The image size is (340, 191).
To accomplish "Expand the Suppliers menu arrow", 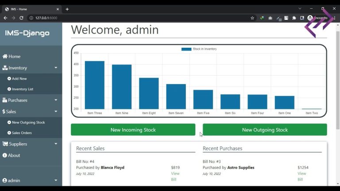I will pos(56,144).
